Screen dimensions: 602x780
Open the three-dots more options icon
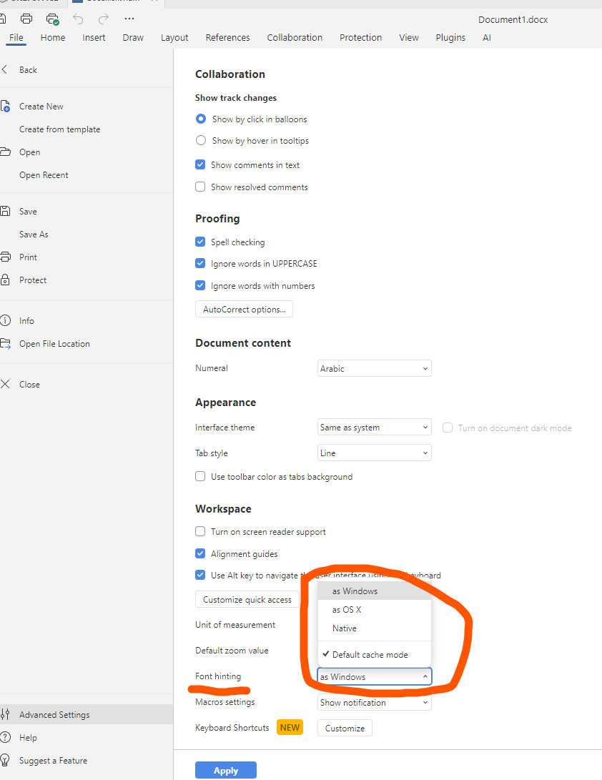[x=129, y=19]
